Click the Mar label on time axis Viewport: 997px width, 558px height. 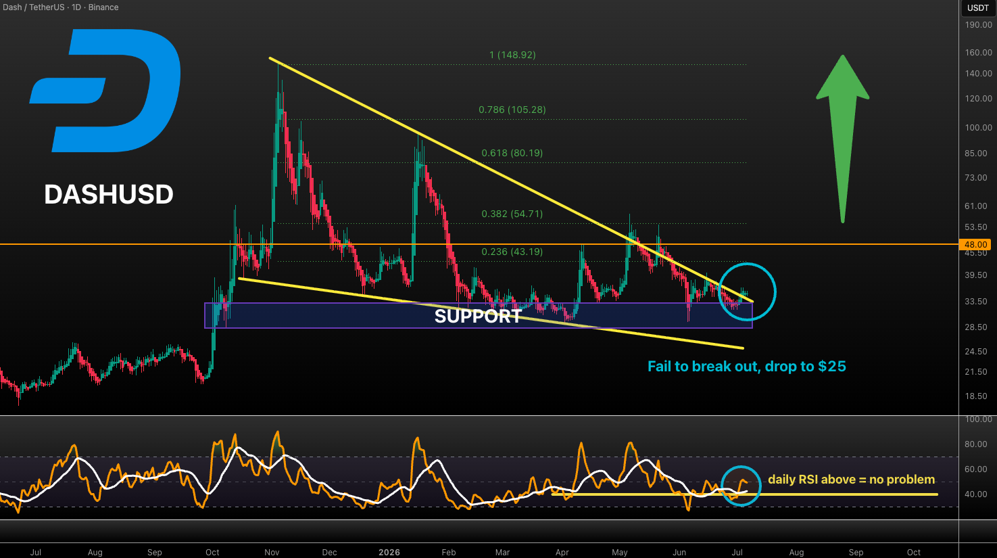502,553
